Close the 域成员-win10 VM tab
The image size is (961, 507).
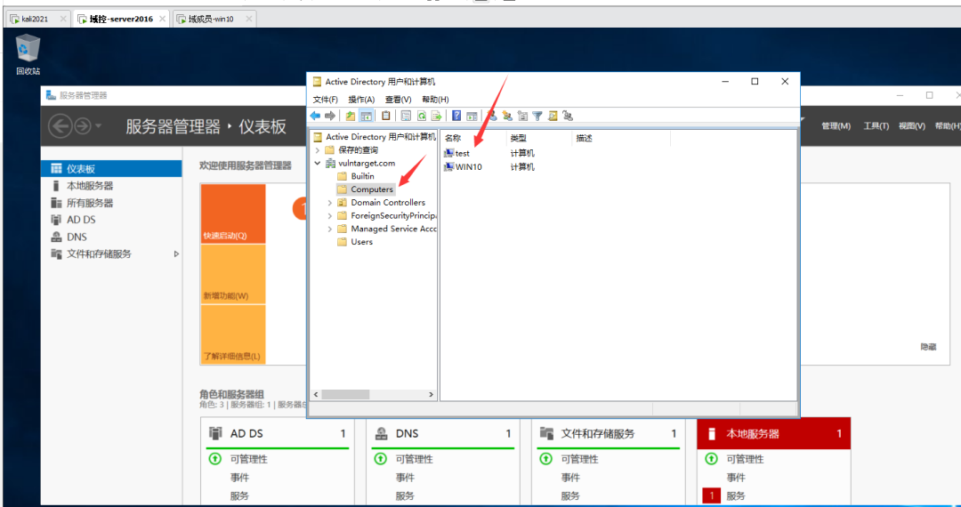(248, 19)
